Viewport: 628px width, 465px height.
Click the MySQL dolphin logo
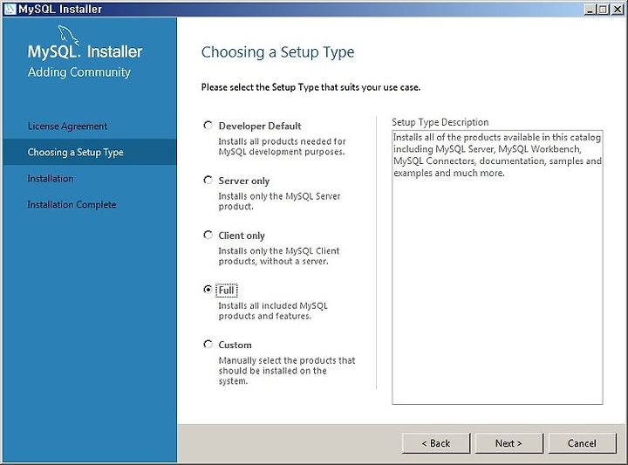point(68,35)
